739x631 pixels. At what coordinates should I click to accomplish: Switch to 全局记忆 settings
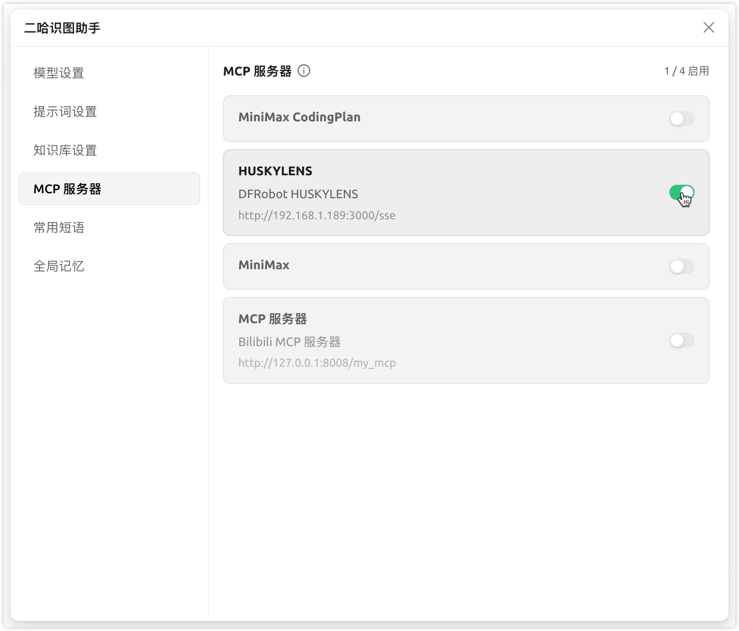(59, 266)
